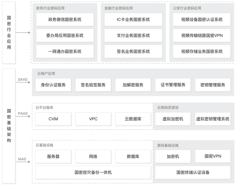The width and height of the screenshot is (235, 185).
Task: Click the 身份认证服务 box
Action: pyautogui.click(x=53, y=85)
